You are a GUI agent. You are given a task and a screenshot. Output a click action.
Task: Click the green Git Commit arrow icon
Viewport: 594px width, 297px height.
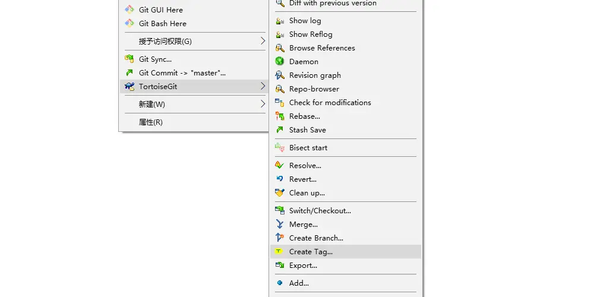tap(129, 72)
